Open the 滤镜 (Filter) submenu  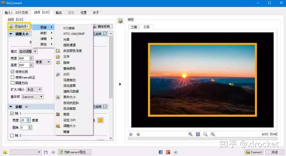point(43,39)
